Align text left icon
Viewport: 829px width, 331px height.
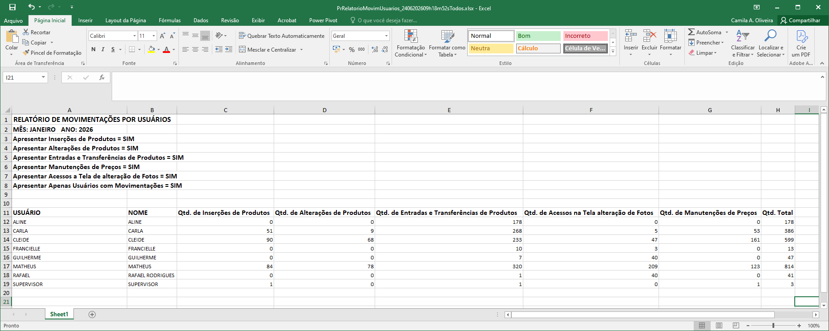(186, 49)
